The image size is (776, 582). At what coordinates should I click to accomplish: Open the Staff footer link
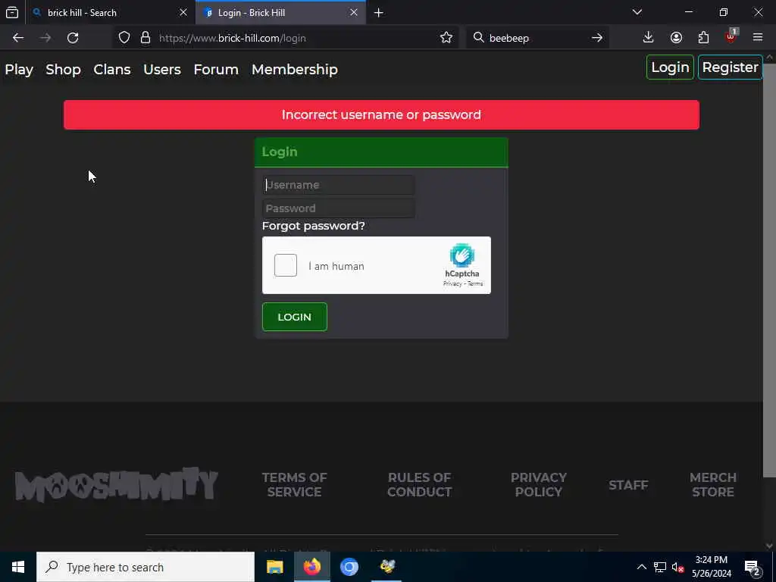pyautogui.click(x=628, y=485)
